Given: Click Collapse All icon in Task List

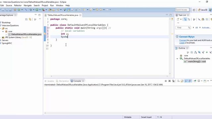Looking at the screenshot, I should pyautogui.click(x=207, y=20).
